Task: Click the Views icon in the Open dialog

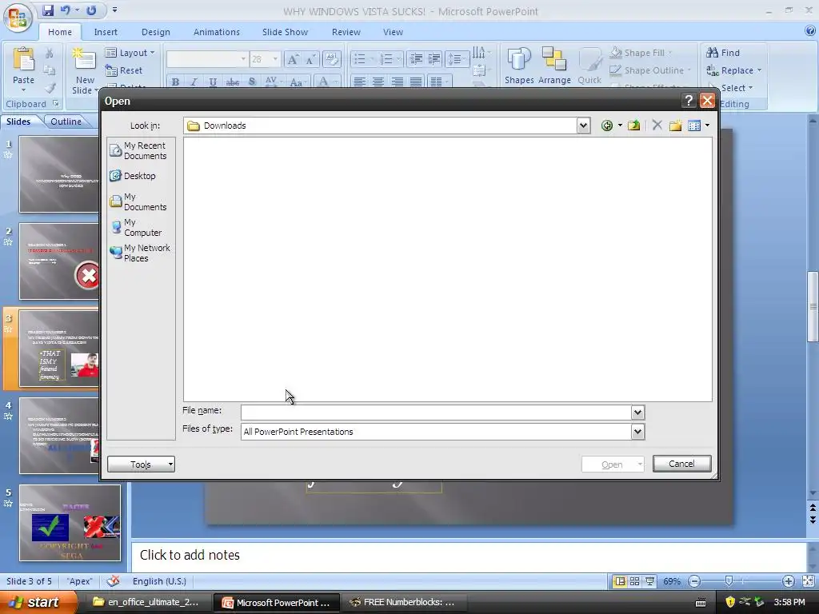Action: pos(694,126)
